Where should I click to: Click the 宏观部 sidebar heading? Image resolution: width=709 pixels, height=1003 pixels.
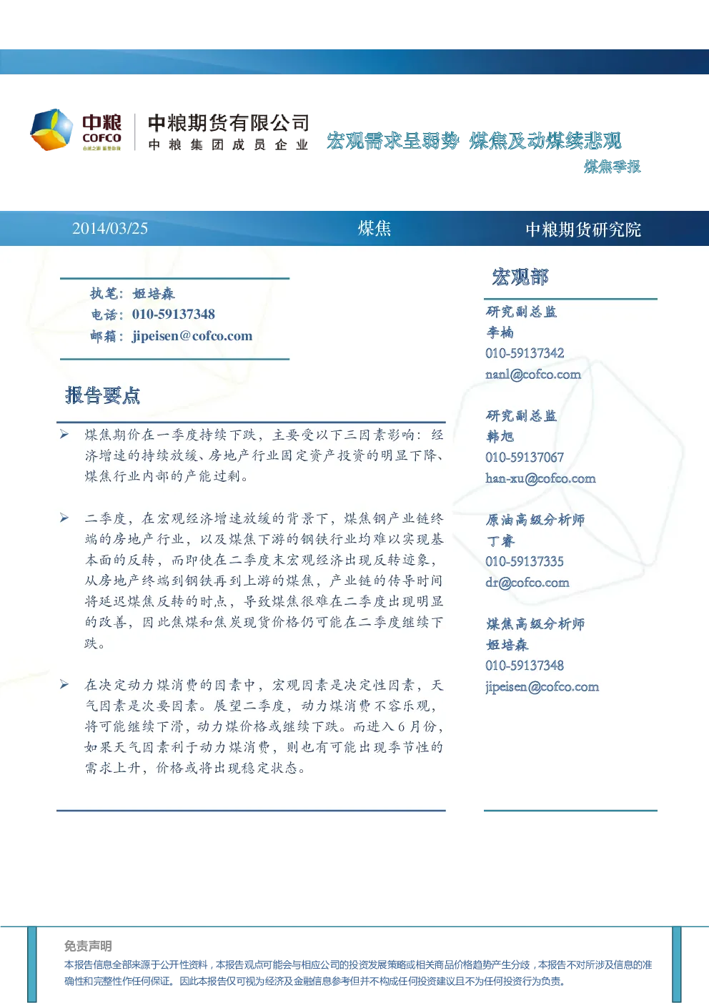[520, 277]
